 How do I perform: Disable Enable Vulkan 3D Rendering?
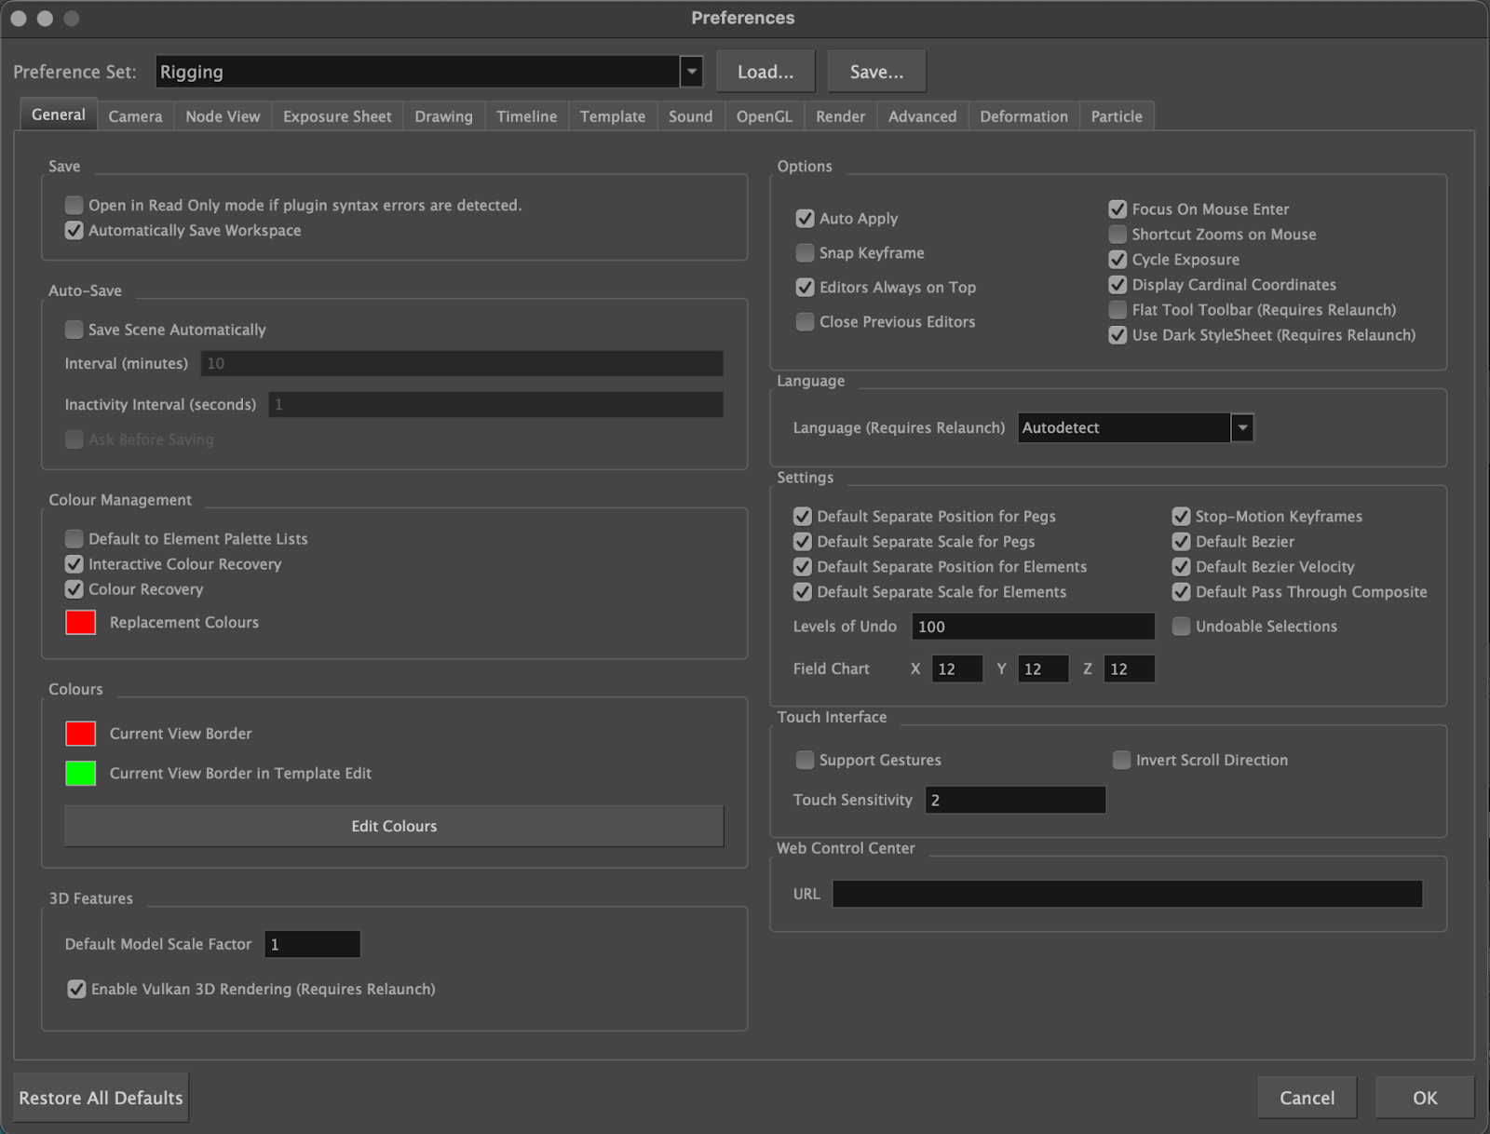click(76, 989)
